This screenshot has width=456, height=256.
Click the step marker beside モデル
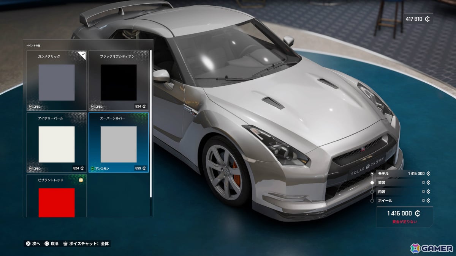pos(372,174)
